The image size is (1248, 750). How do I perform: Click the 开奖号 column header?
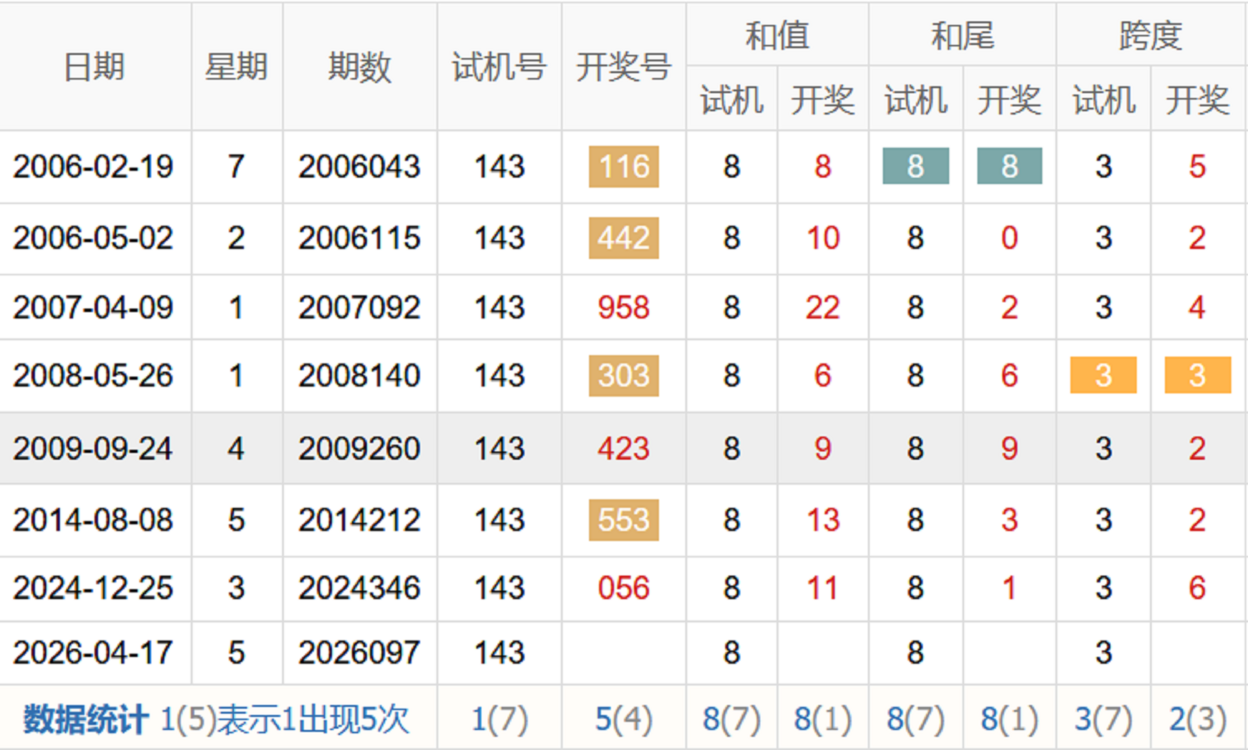623,68
